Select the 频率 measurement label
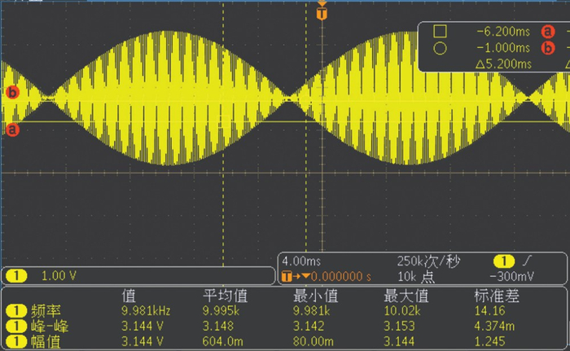Screen dimensions: 570x351 coord(46,311)
